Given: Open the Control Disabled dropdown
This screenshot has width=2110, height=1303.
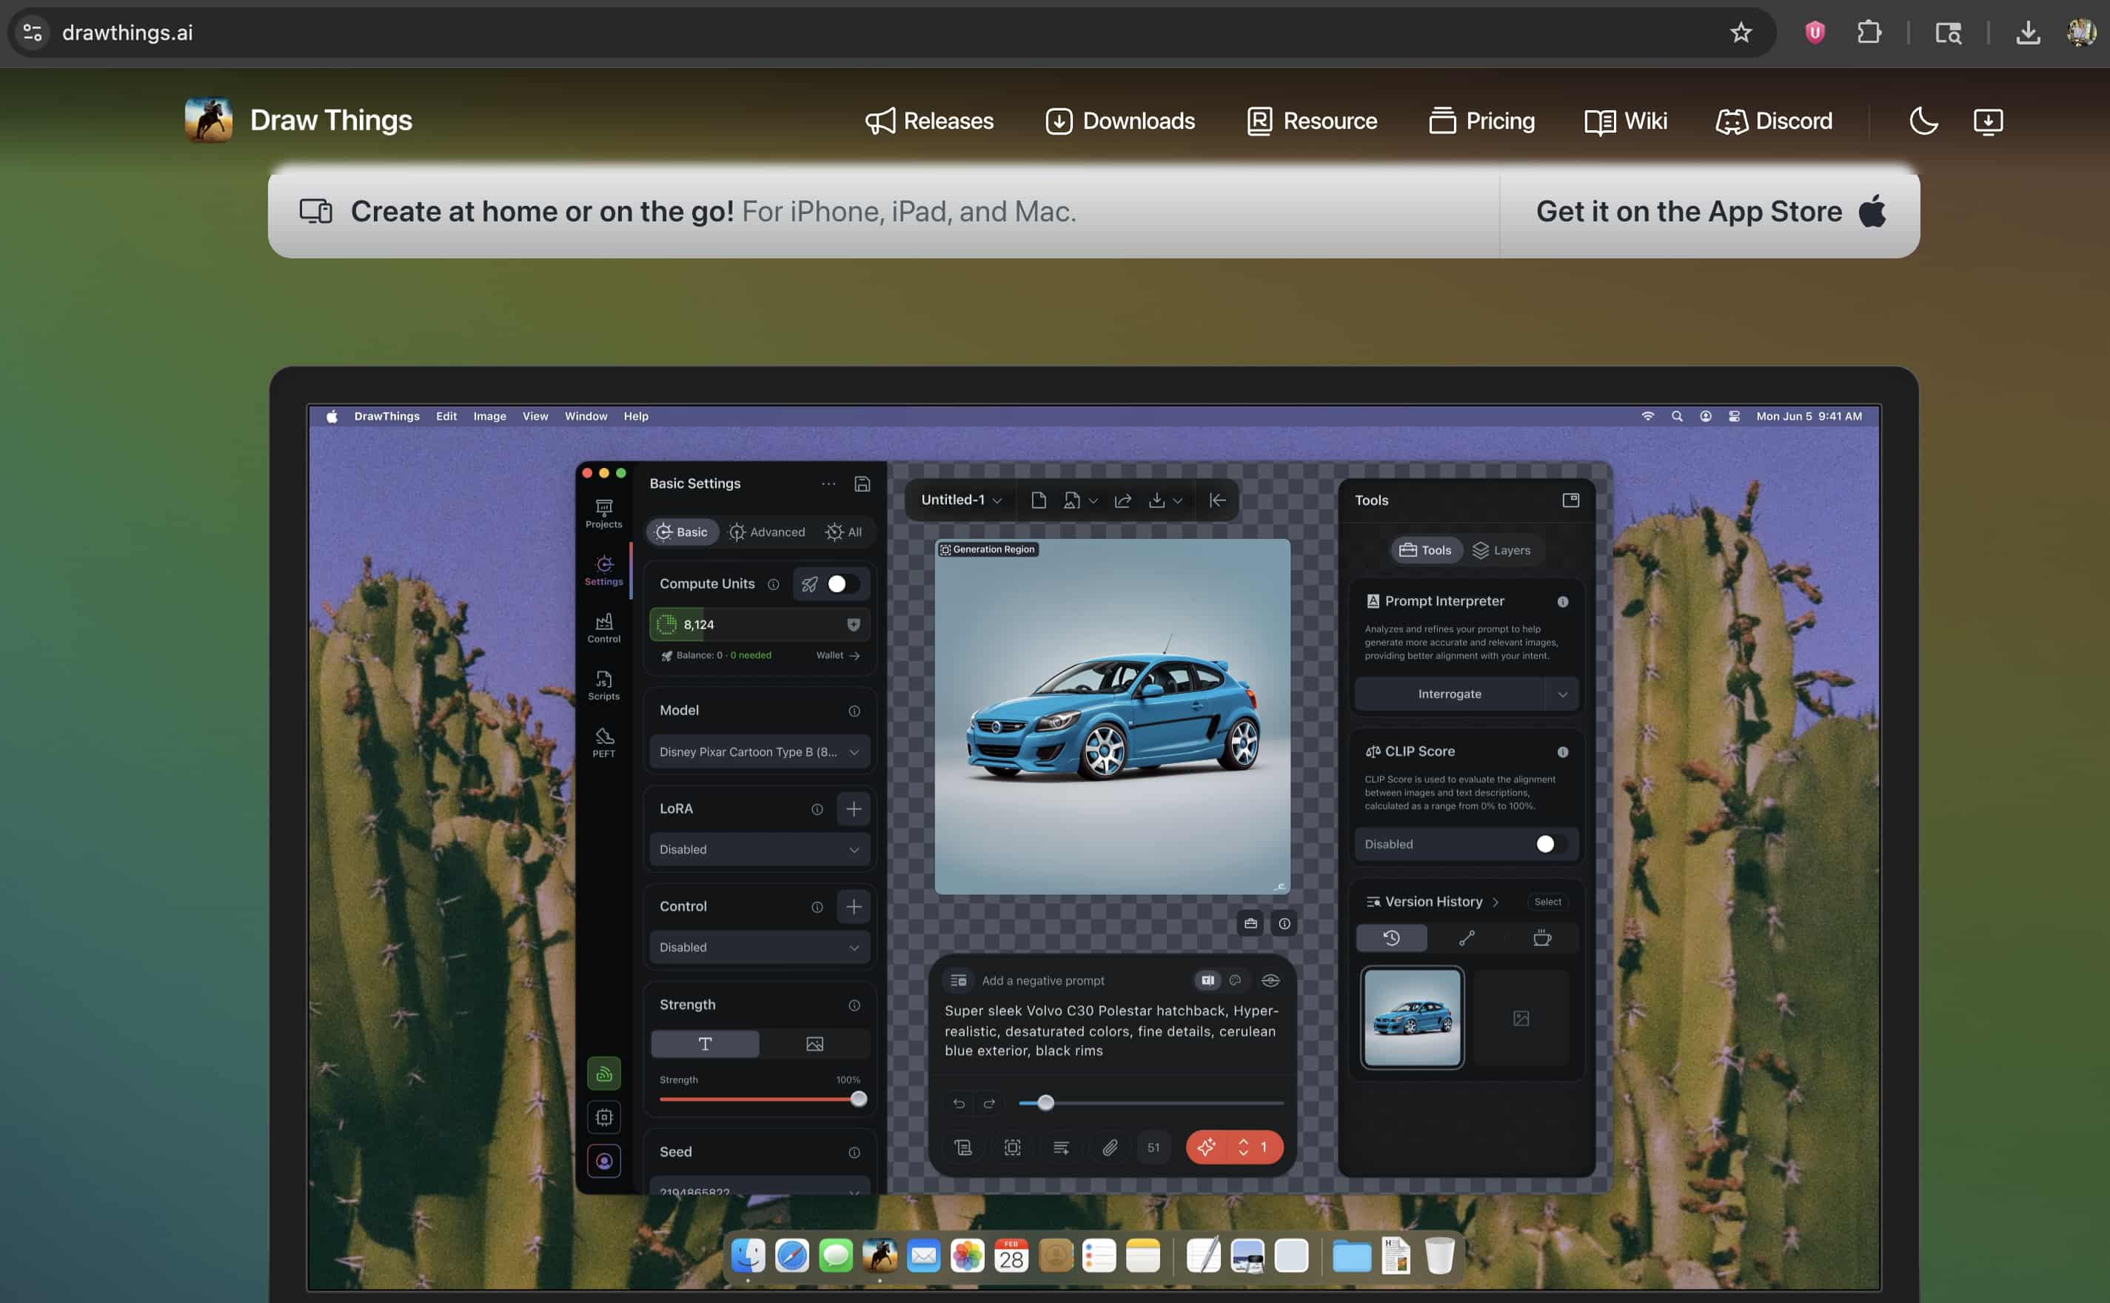Looking at the screenshot, I should [x=759, y=947].
